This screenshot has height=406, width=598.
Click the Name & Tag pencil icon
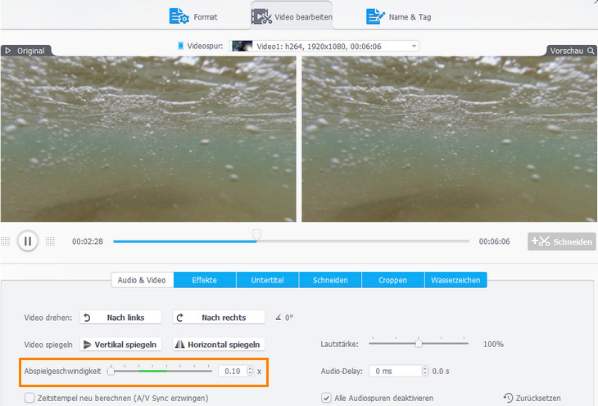[x=375, y=16]
